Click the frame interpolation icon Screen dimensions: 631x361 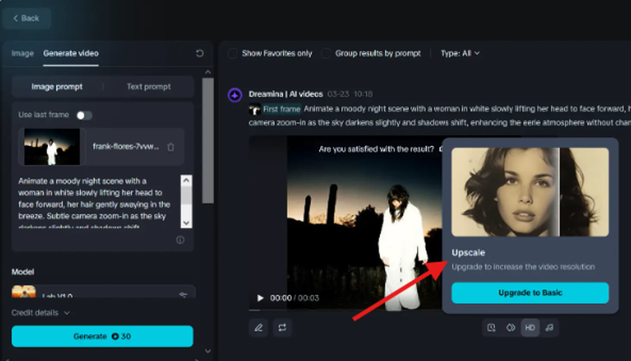pyautogui.click(x=510, y=327)
